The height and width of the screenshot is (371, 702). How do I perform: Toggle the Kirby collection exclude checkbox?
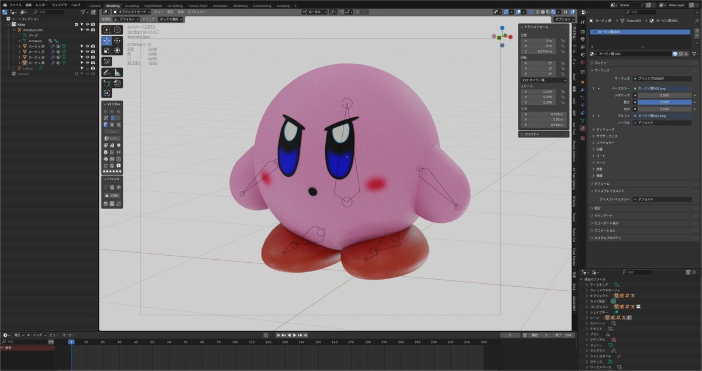(x=77, y=25)
